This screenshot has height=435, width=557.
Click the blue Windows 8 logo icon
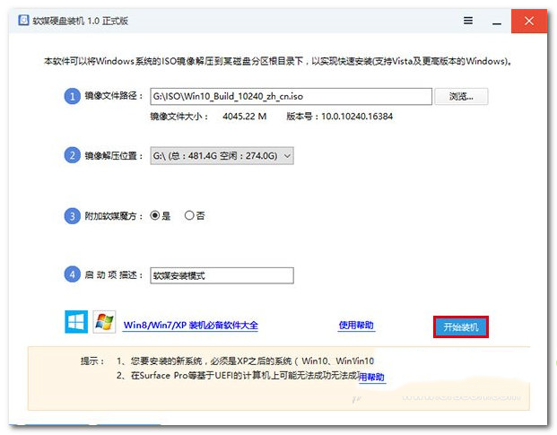(x=76, y=322)
